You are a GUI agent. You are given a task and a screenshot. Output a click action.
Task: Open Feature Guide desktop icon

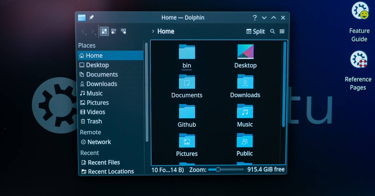[x=359, y=12]
